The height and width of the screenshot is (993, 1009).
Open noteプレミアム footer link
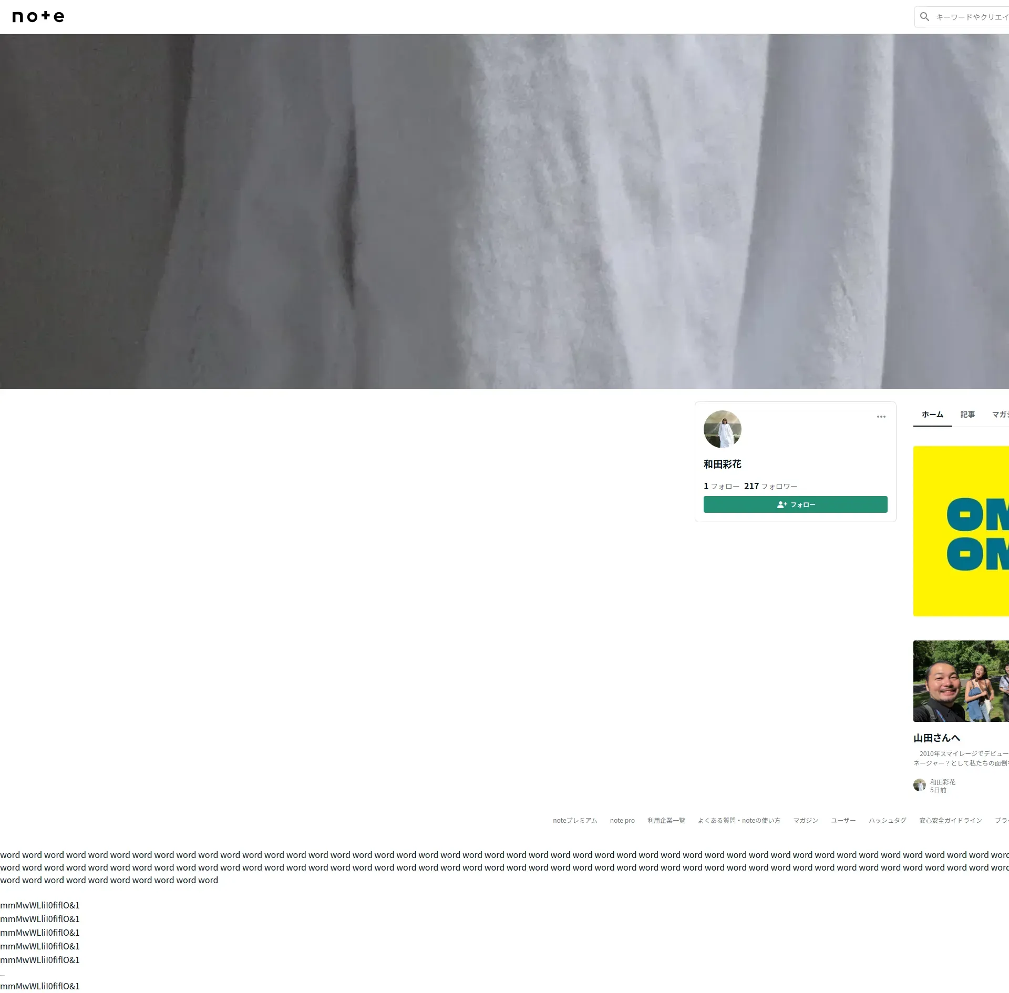574,820
